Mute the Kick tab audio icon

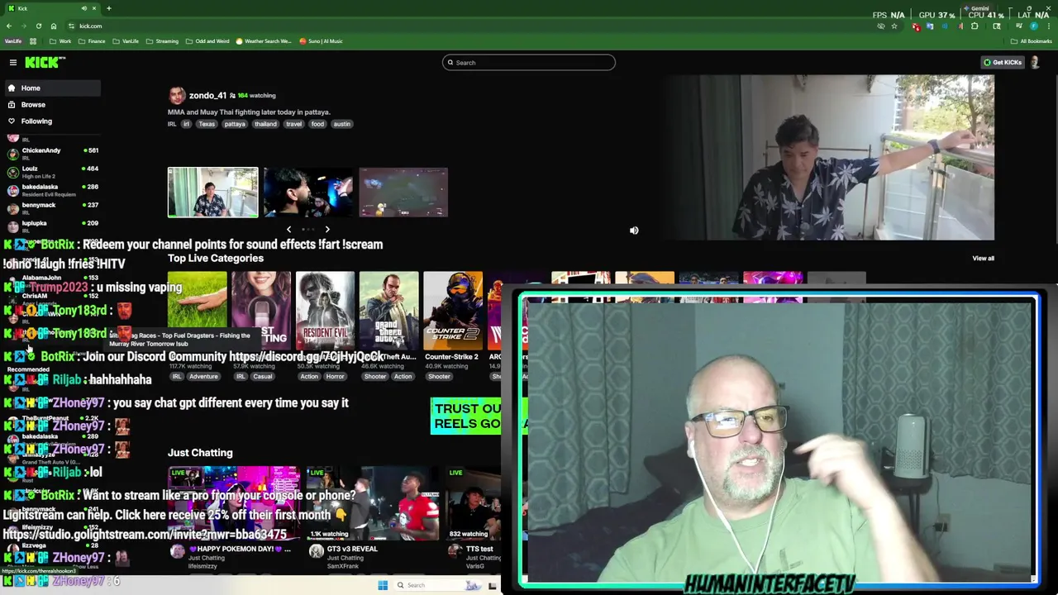(83, 8)
